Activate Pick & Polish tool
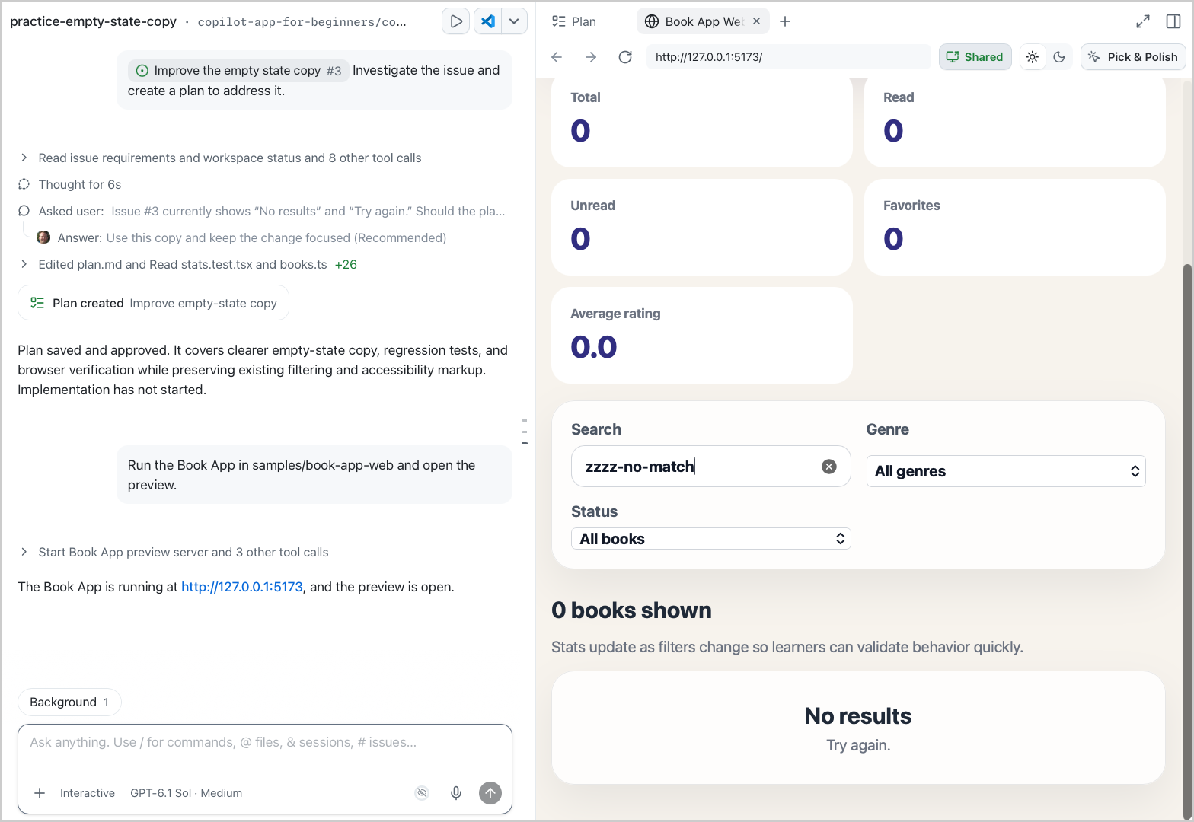 tap(1133, 57)
